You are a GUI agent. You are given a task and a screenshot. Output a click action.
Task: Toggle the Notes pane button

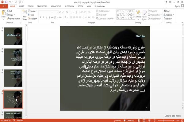pyautogui.click(x=117, y=120)
